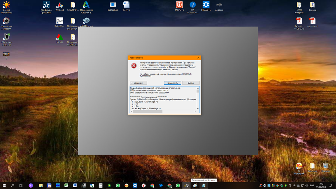336x189 pixels.
Task: Open the Windows Start menu
Action: coord(4,185)
